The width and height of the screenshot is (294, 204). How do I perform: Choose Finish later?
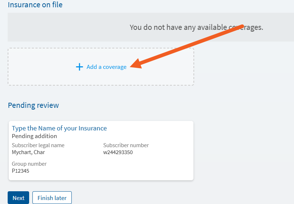click(x=52, y=198)
